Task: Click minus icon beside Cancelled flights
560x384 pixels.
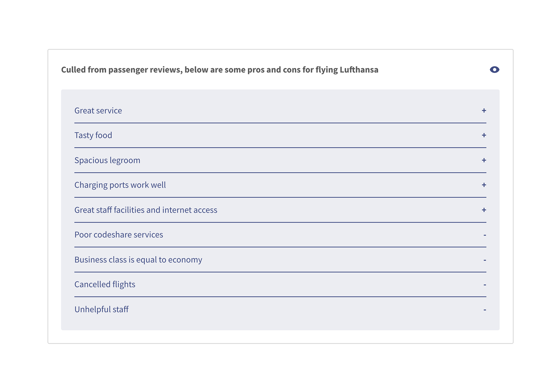Action: [x=485, y=285]
